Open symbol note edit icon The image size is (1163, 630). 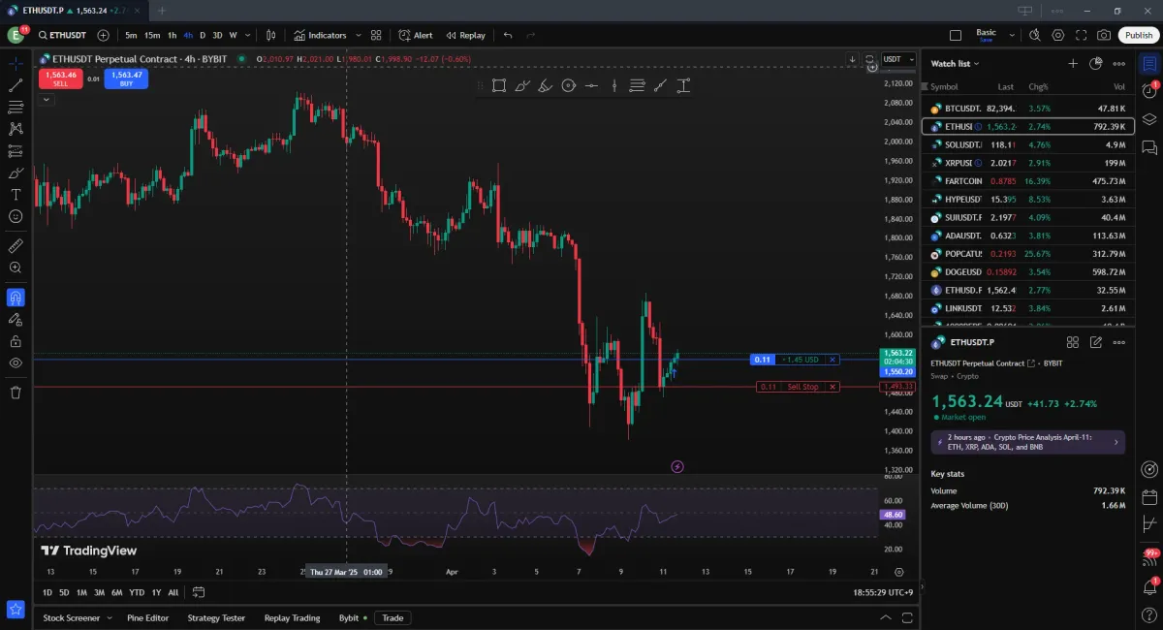[x=1096, y=342]
